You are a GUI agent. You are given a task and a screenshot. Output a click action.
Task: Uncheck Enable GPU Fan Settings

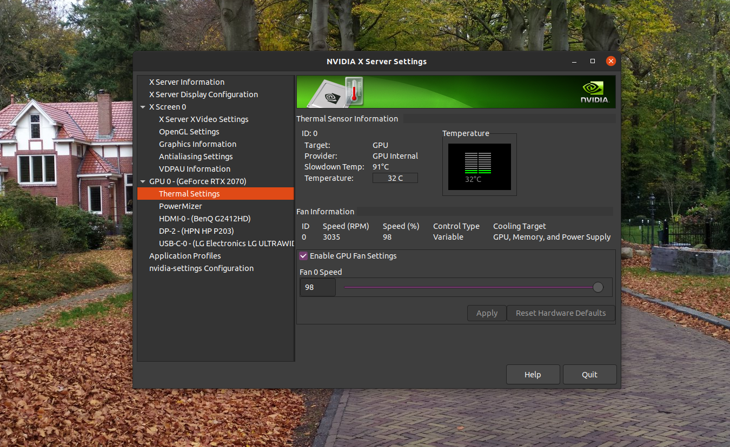coord(303,256)
